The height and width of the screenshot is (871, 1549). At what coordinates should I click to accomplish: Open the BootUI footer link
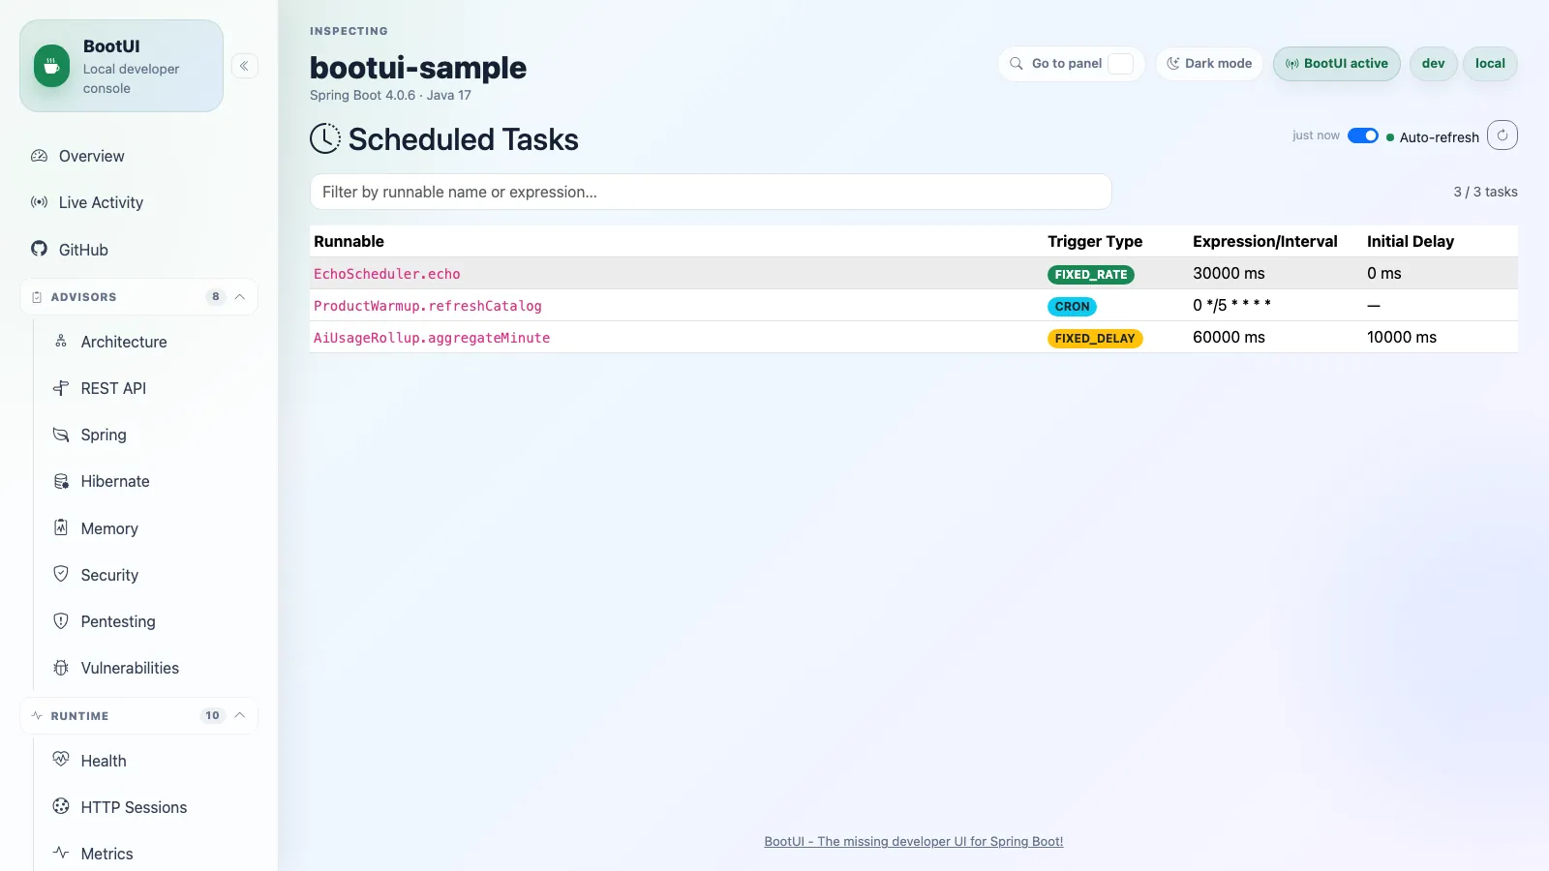(x=914, y=841)
